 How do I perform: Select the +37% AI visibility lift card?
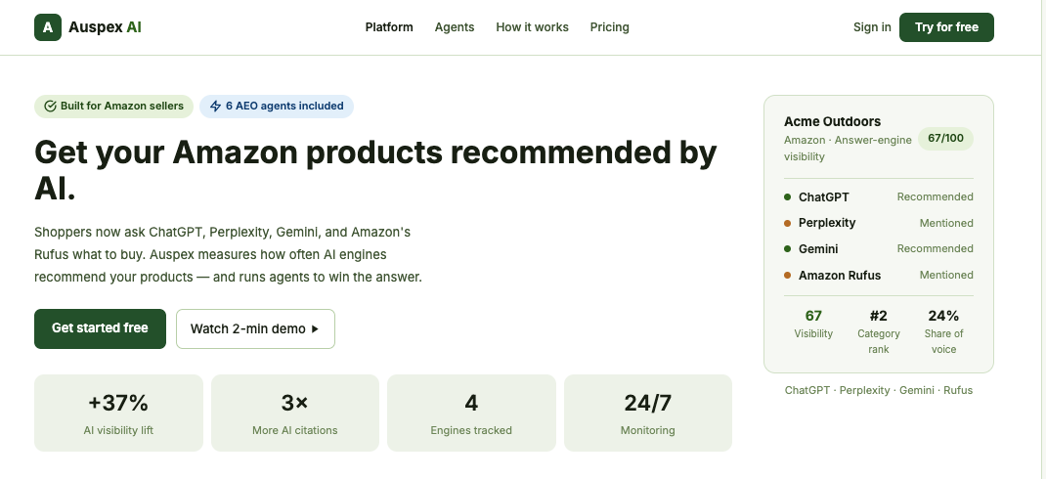(118, 413)
